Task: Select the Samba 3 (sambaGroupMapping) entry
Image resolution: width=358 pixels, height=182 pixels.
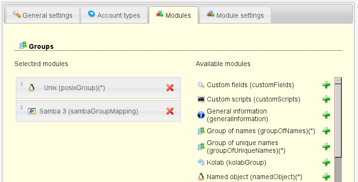Action: [x=98, y=111]
